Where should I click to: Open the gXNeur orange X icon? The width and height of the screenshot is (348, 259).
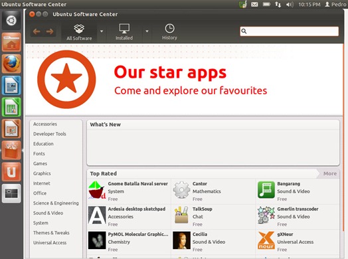pos(266,240)
